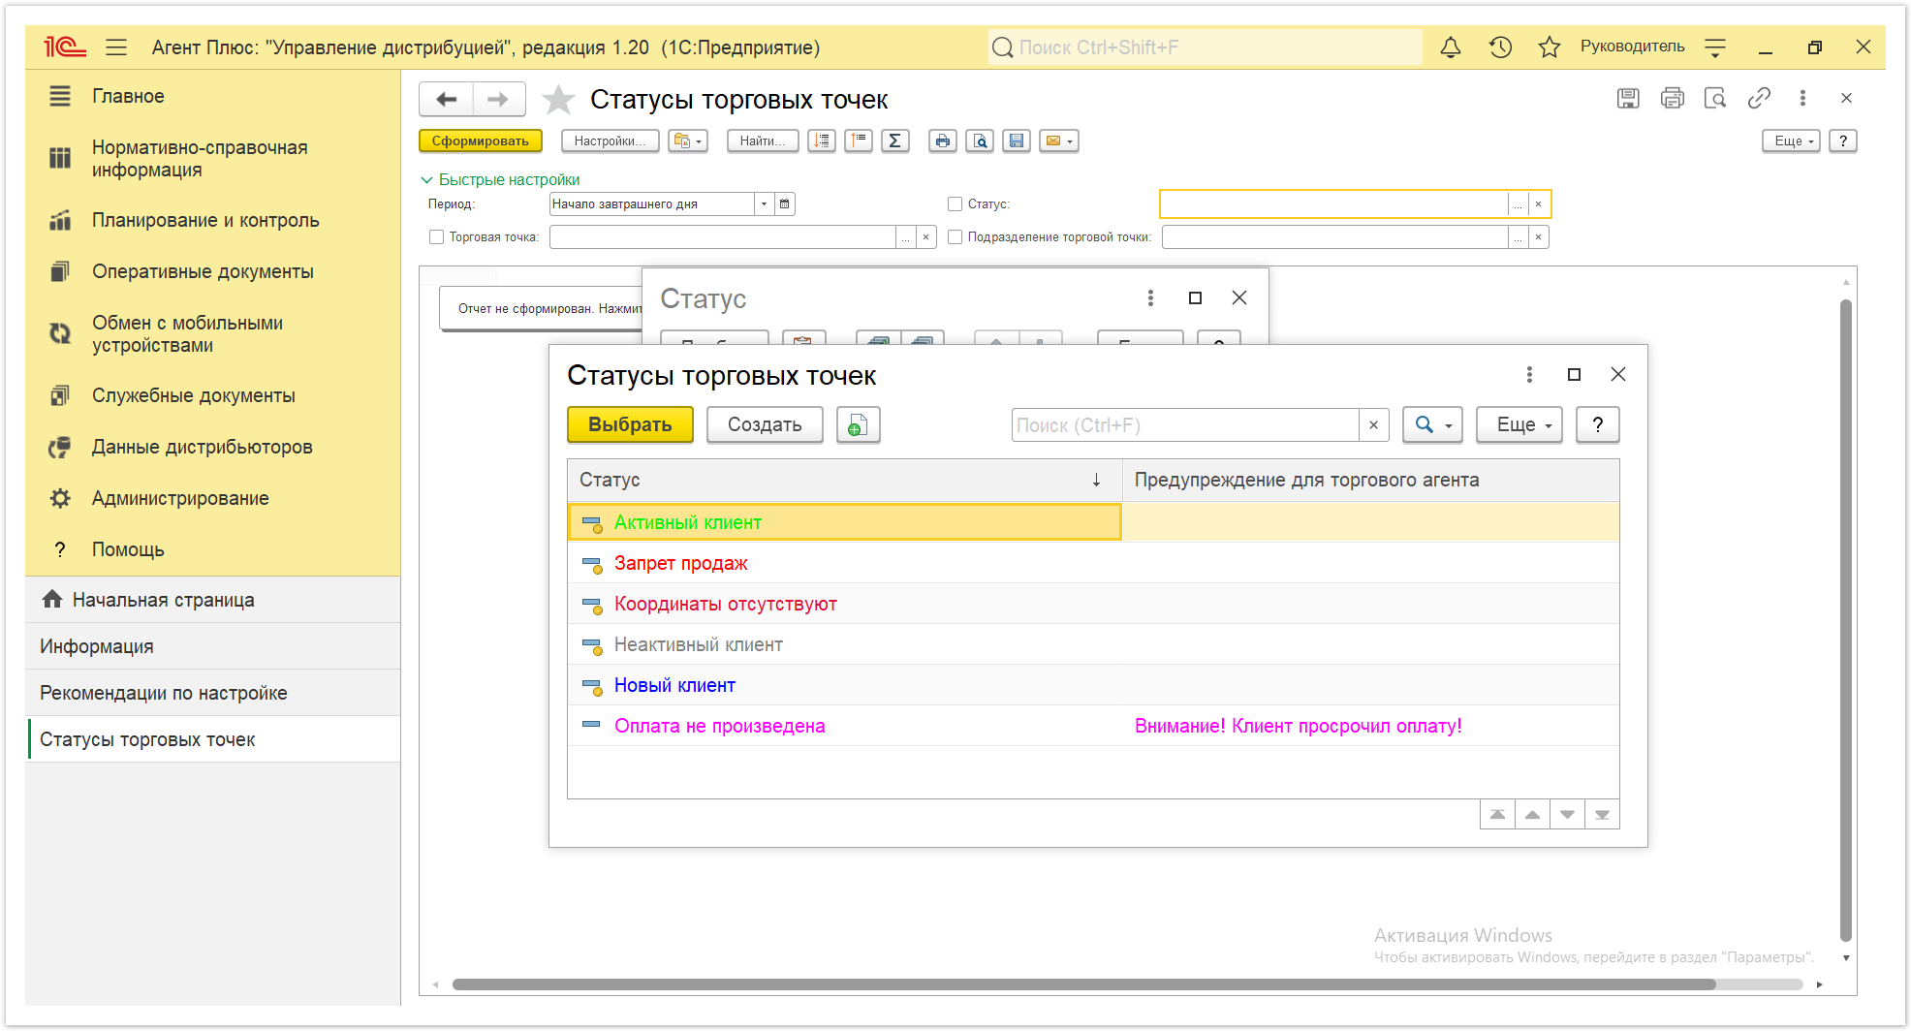Click the Выбрать button
The height and width of the screenshot is (1031, 1911).
pos(630,425)
